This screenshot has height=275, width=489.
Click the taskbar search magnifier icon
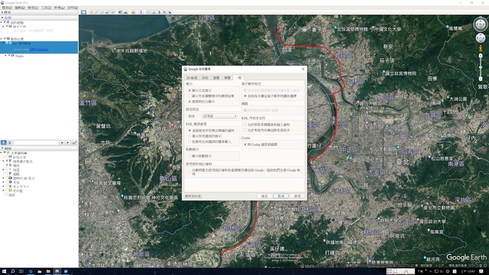pyautogui.click(x=13, y=272)
